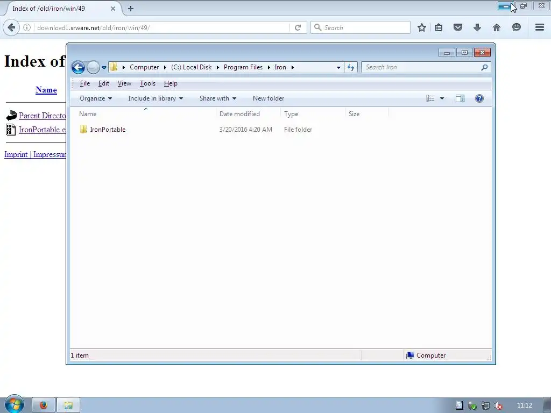Click in the Search Iron field
551x413 pixels.
coord(422,67)
